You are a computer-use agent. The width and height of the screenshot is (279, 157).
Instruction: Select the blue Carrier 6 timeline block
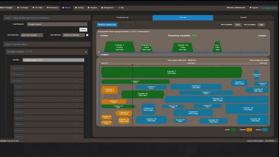[196, 87]
